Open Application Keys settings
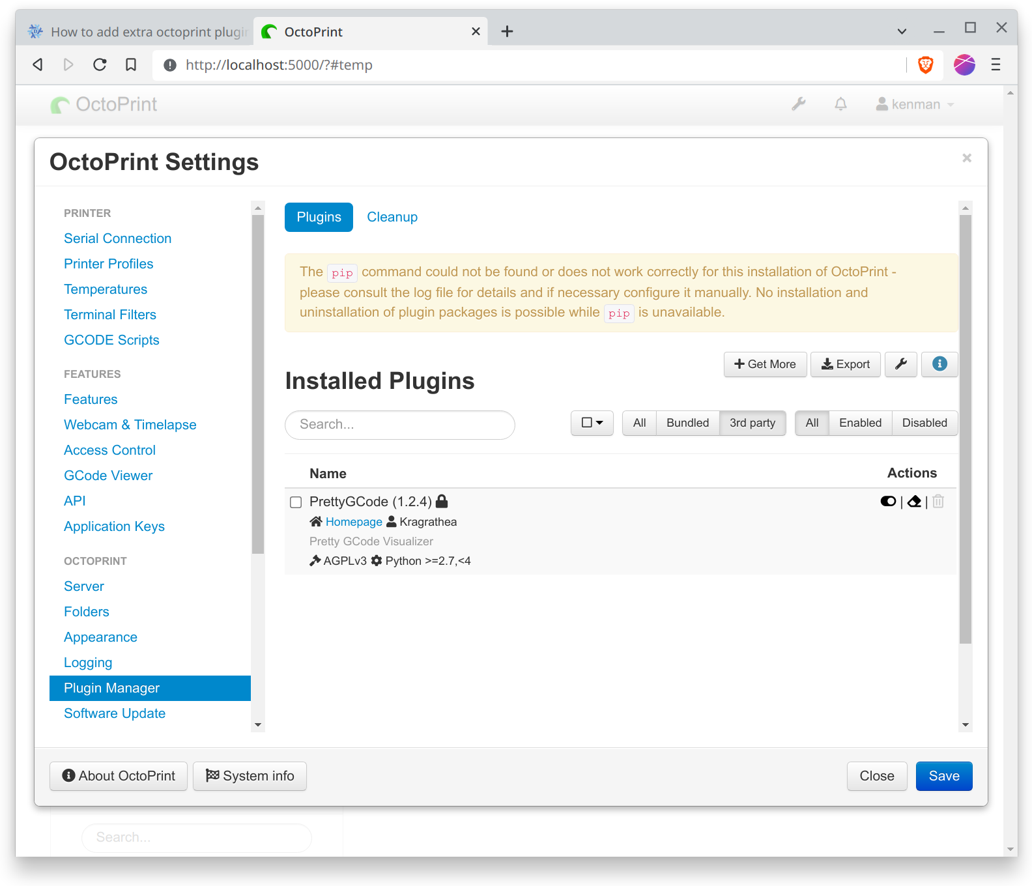This screenshot has height=886, width=1032. pyautogui.click(x=114, y=526)
